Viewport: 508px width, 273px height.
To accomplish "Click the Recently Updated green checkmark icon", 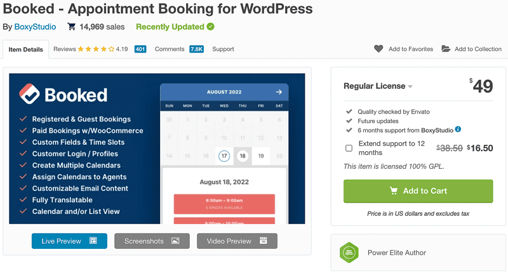I will pos(211,27).
